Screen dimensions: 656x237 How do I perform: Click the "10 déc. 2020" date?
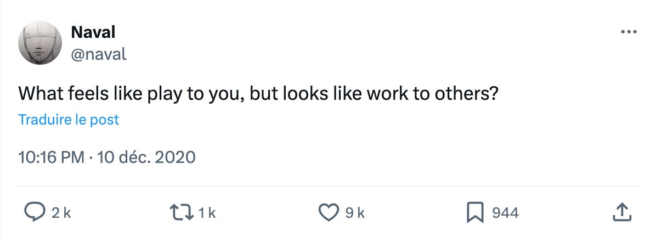coord(146,158)
